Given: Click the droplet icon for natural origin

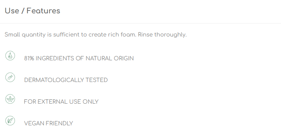Looking at the screenshot, I should (10, 56).
